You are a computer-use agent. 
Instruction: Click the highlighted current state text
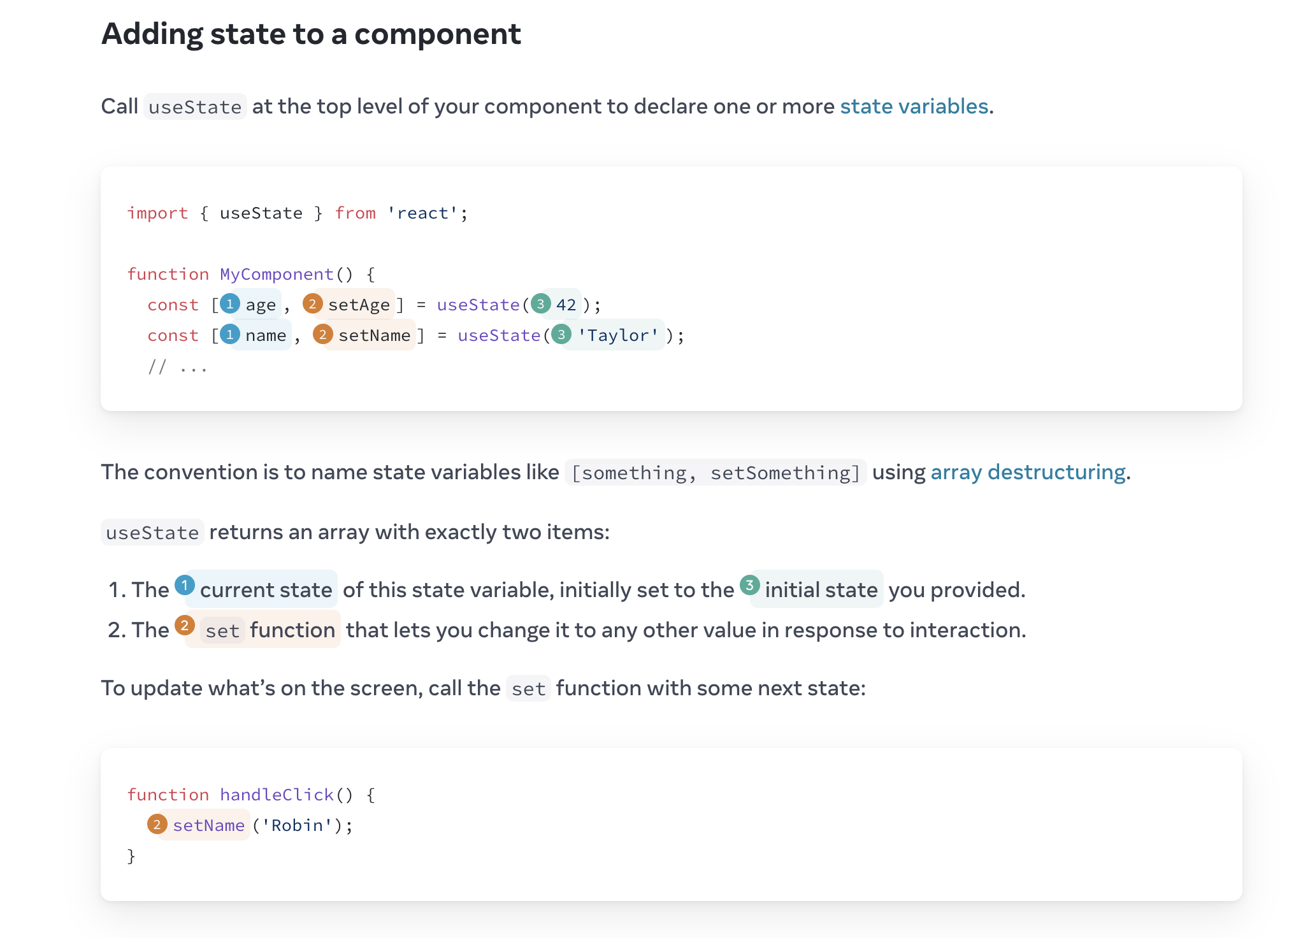(x=266, y=590)
